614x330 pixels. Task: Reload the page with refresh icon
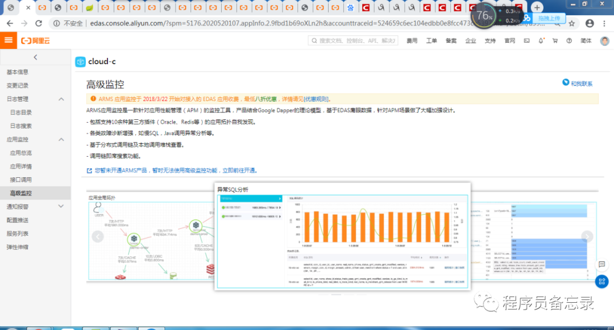(x=39, y=23)
